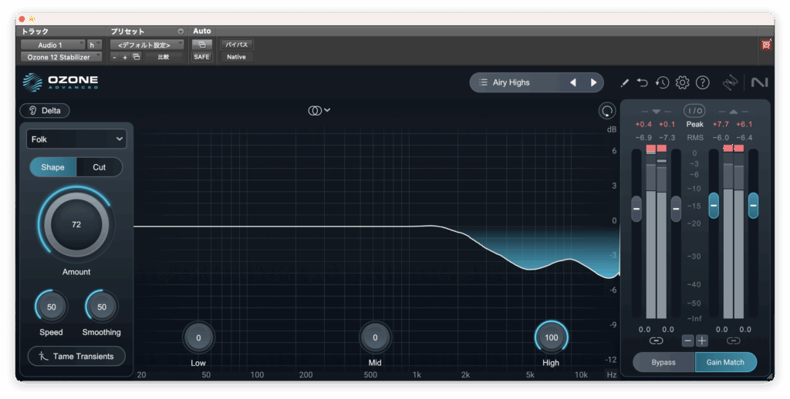Click the Bypass button in Ozone
The image size is (790, 399).
point(663,362)
